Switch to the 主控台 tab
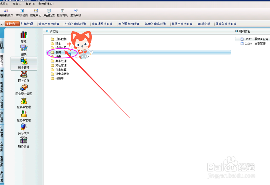The height and width of the screenshot is (185, 270). tap(12, 24)
